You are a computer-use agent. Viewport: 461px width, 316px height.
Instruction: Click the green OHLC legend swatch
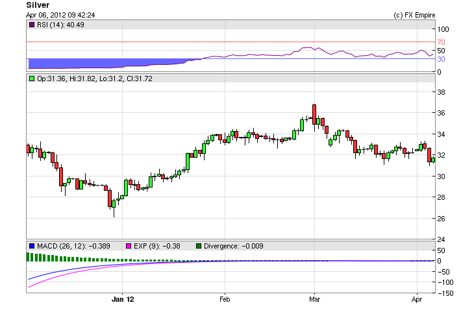(32, 79)
